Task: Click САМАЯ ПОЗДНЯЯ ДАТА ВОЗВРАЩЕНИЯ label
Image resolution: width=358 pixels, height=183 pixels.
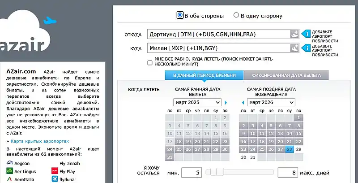Action: tap(271, 92)
